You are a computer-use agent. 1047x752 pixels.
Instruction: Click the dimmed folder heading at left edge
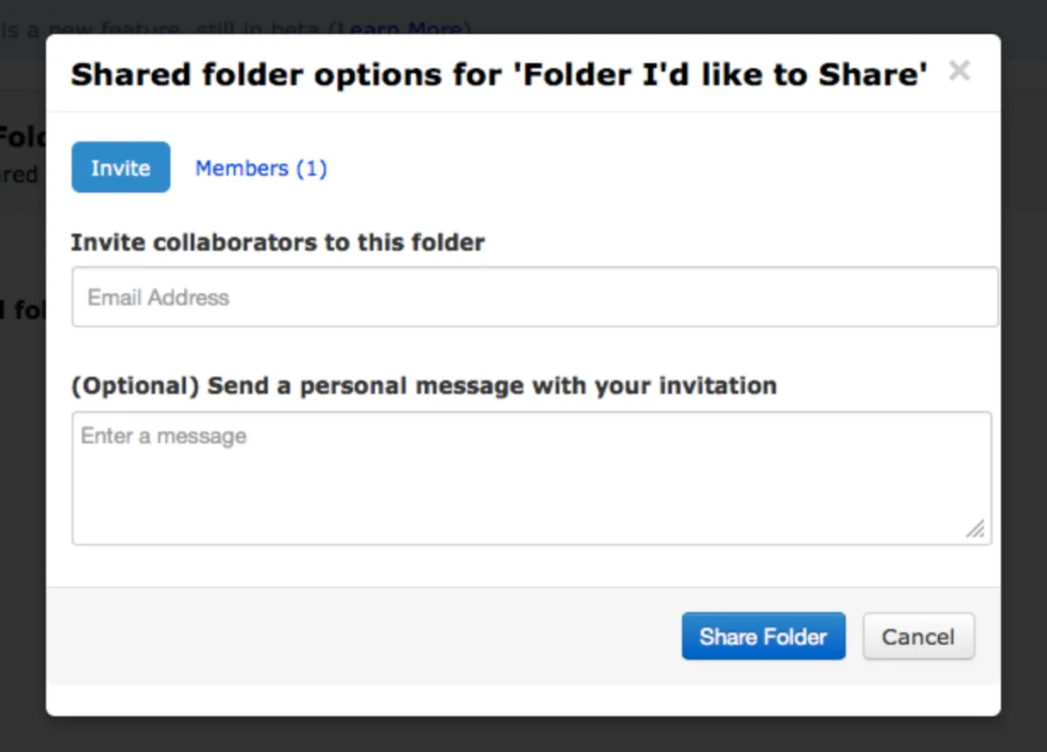point(19,137)
